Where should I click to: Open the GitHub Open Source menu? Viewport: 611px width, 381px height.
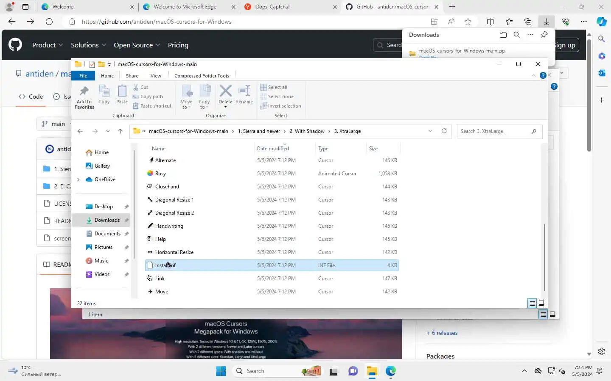click(137, 45)
